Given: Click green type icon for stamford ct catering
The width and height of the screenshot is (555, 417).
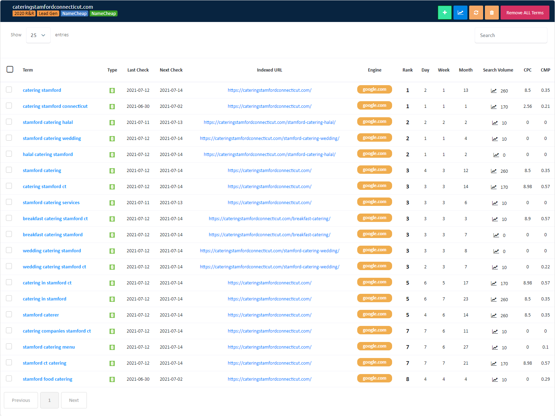Looking at the screenshot, I should [112, 363].
